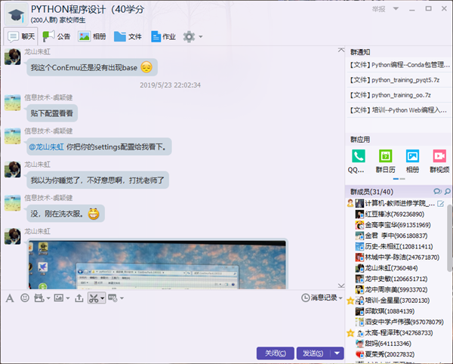Open the font formatting A icon
The height and width of the screenshot is (364, 453).
point(10,298)
